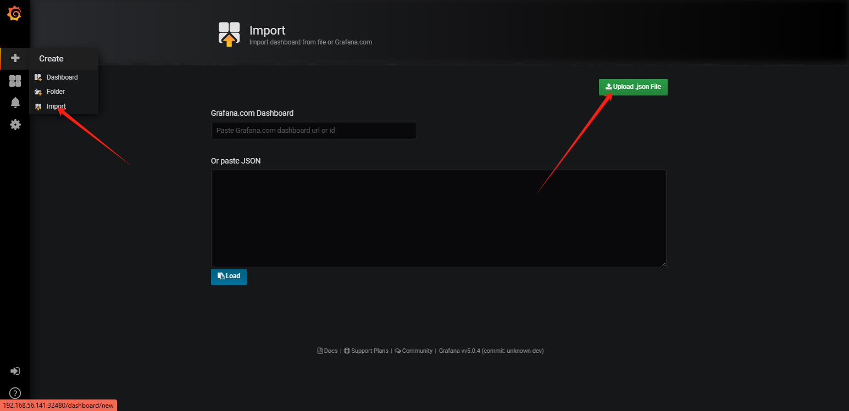Click the Upload .json File button

[633, 87]
